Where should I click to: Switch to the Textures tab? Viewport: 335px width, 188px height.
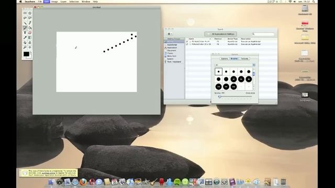pos(244,58)
